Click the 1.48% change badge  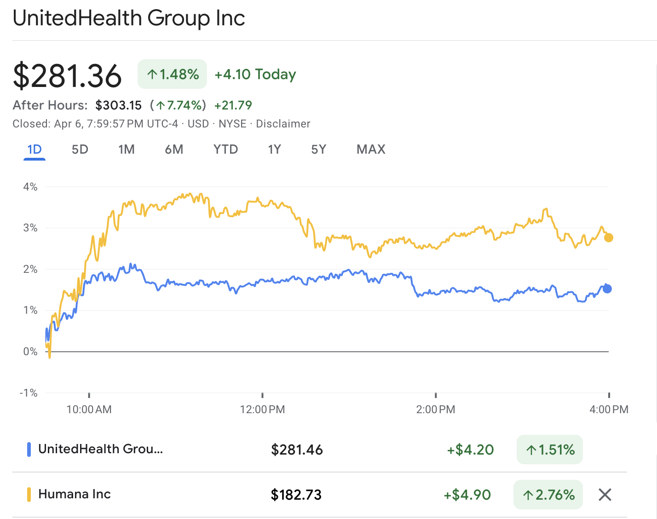pos(172,74)
